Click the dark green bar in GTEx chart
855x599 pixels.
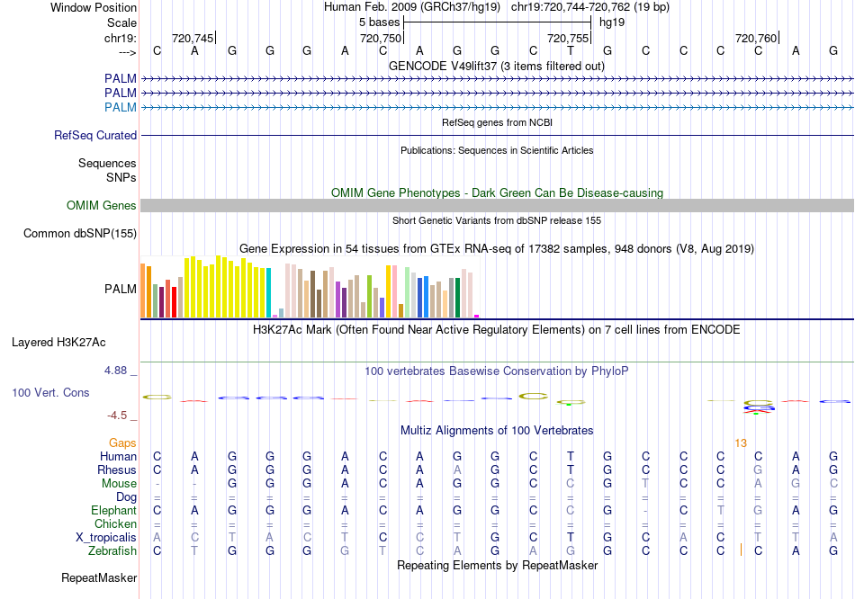458,298
